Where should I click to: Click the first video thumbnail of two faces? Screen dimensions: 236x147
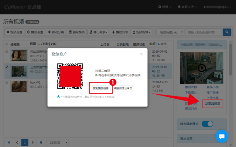point(19,56)
